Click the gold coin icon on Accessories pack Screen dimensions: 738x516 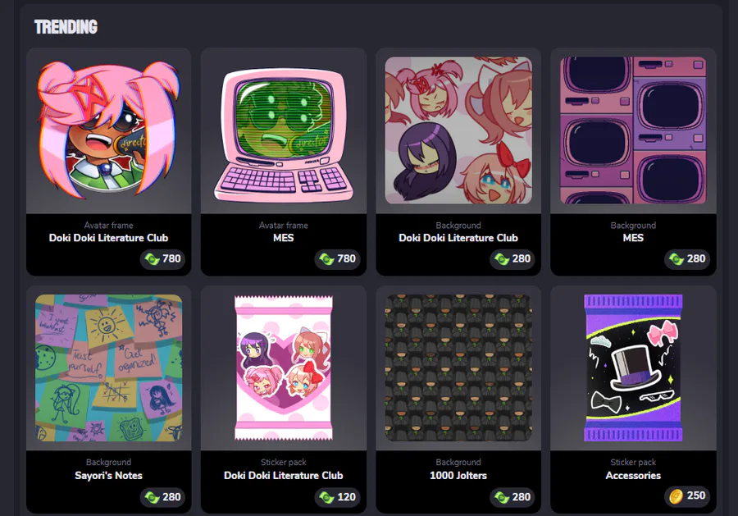click(x=676, y=495)
